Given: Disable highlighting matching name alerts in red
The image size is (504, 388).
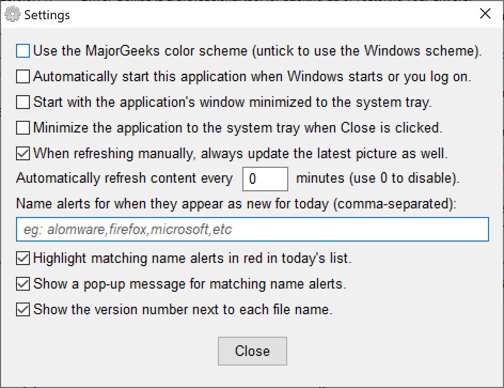Looking at the screenshot, I should [x=23, y=259].
